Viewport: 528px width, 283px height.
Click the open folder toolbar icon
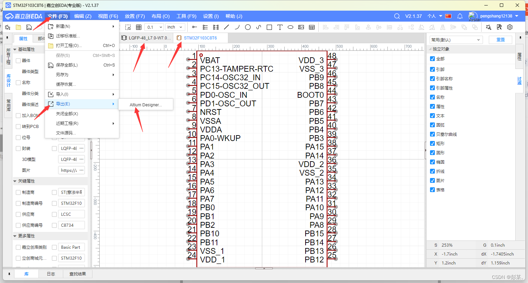point(19,27)
